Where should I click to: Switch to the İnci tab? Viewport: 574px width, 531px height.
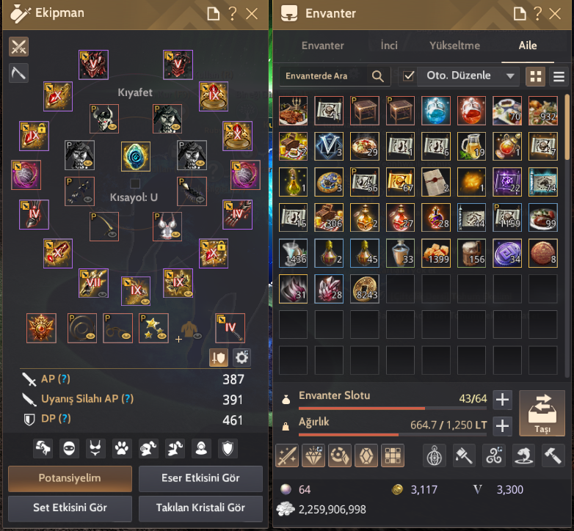pyautogui.click(x=389, y=45)
